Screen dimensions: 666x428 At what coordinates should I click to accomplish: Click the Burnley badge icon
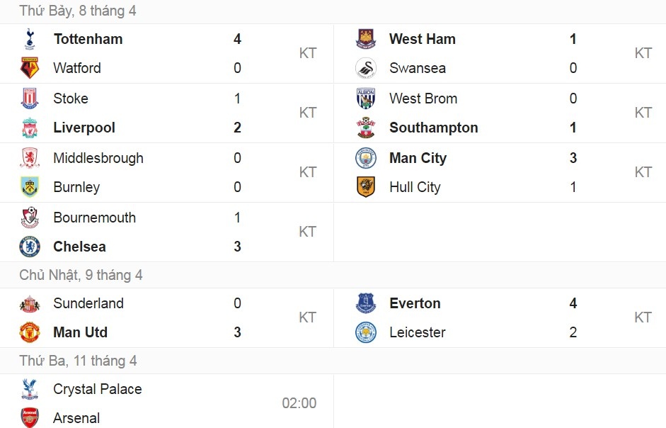[29, 187]
